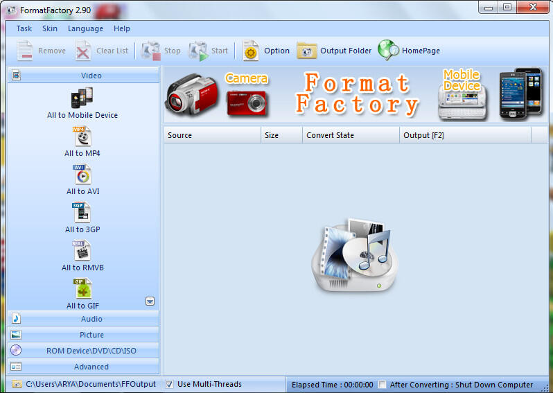Pick the All to RMVB icon
Viewport: 553px width, 393px height.
pos(82,251)
